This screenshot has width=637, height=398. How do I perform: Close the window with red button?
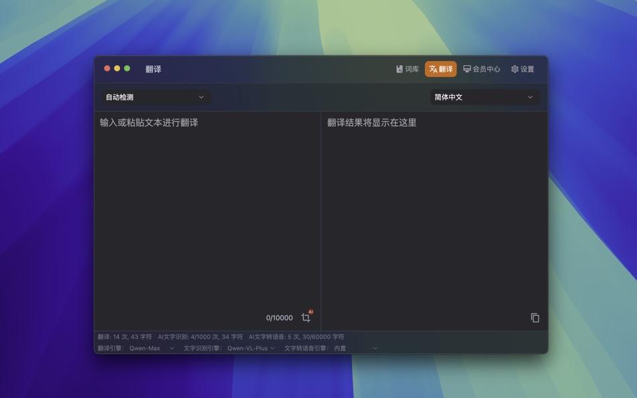[107, 68]
